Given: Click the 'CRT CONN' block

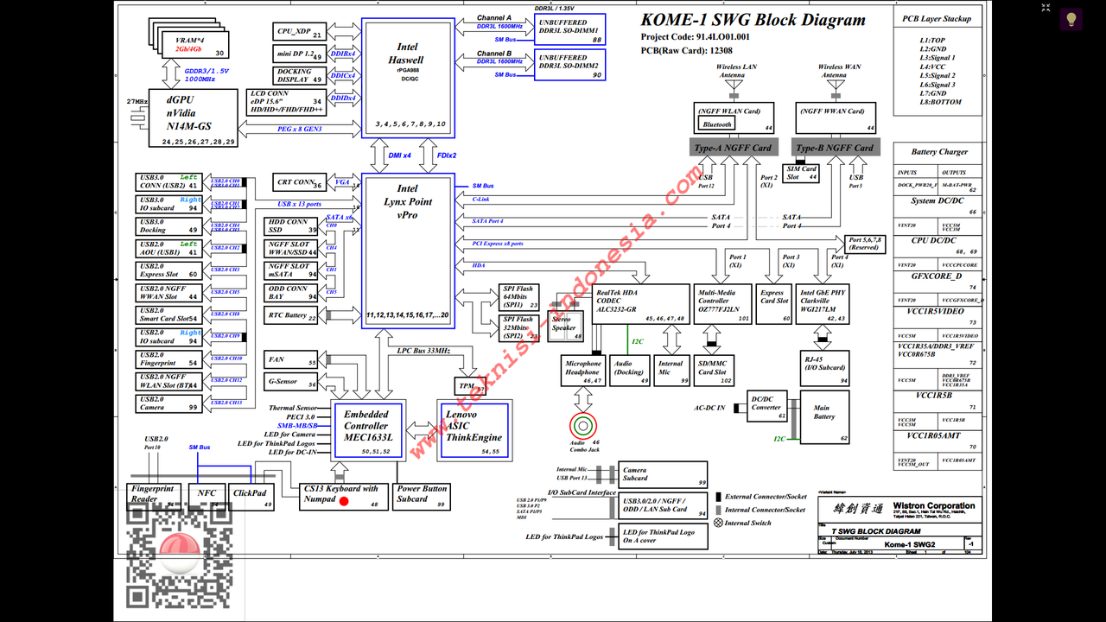Looking at the screenshot, I should [299, 183].
